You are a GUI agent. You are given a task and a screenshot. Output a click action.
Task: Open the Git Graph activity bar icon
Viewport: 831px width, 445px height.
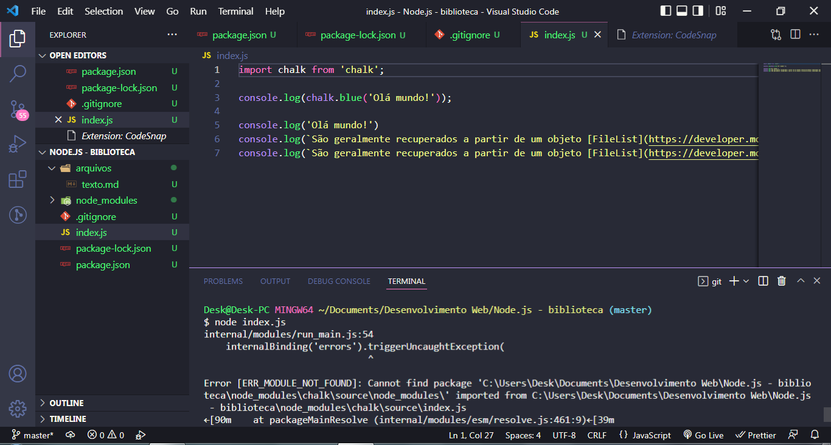18,215
